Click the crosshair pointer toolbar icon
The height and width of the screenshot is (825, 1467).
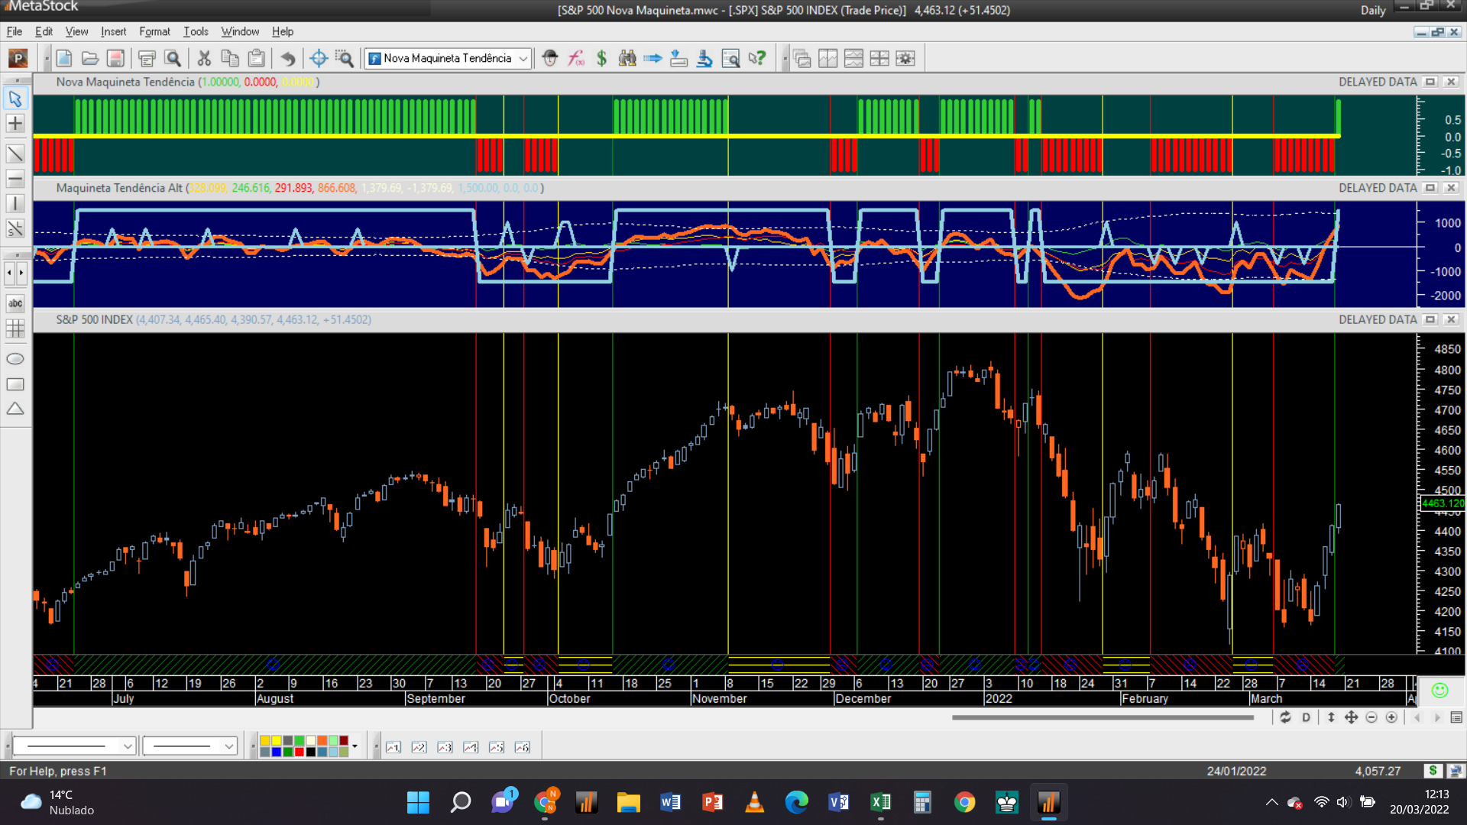point(319,58)
